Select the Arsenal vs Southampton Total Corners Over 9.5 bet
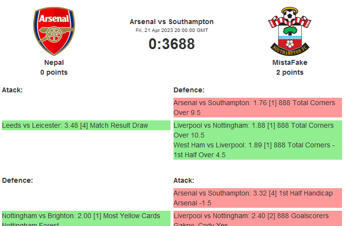The width and height of the screenshot is (344, 226). pos(257,108)
